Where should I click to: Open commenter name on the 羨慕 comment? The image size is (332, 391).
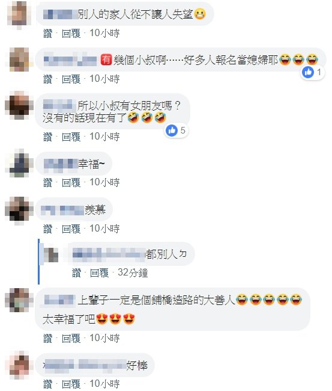click(x=62, y=210)
